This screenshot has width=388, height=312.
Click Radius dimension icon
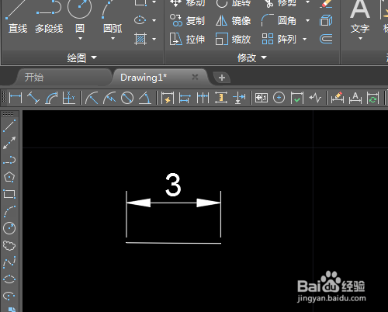[x=92, y=99]
